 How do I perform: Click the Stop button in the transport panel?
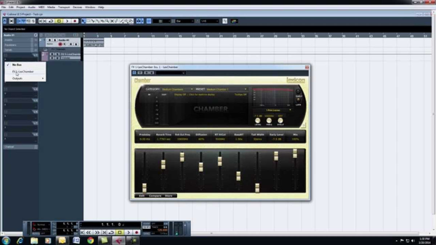click(120, 232)
